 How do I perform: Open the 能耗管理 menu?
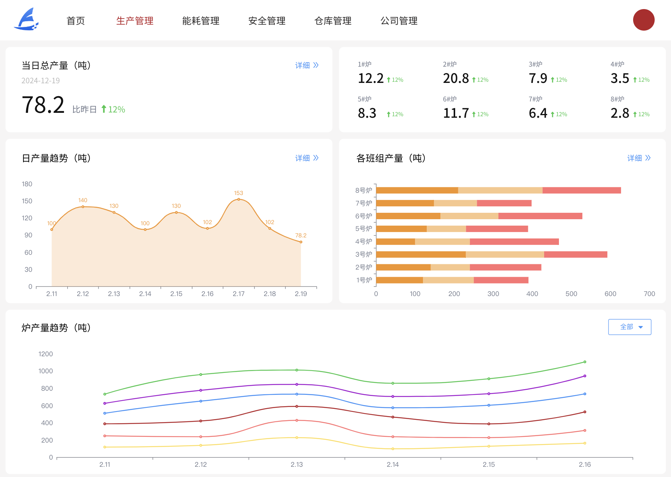201,21
